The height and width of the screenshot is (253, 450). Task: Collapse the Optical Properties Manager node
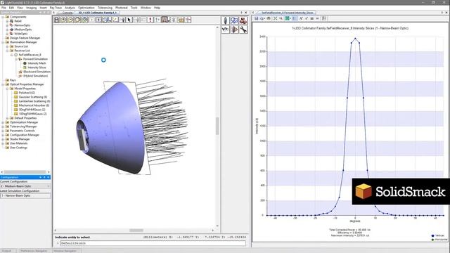click(3, 84)
